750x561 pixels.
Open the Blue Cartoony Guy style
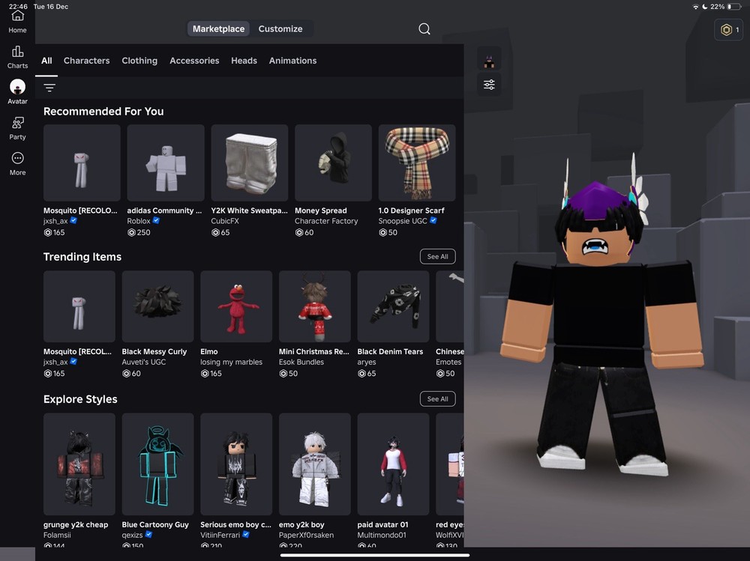click(157, 460)
